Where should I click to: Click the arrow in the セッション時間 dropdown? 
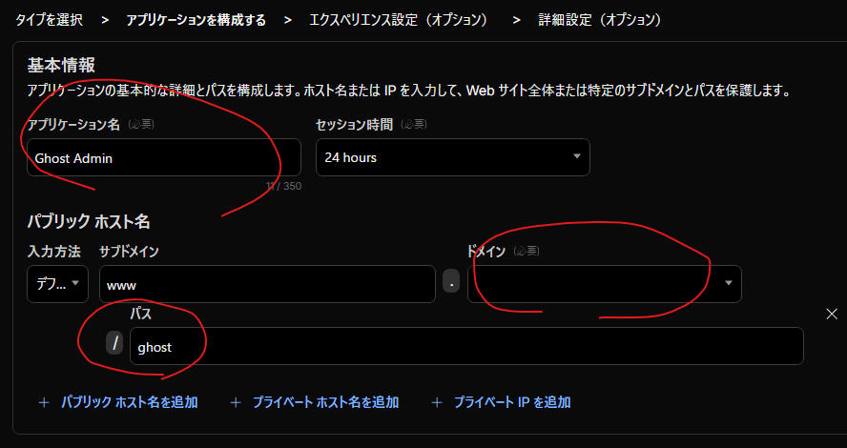(x=576, y=157)
